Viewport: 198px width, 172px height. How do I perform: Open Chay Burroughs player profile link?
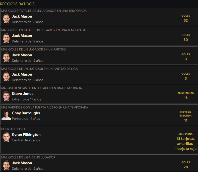[x=26, y=113]
